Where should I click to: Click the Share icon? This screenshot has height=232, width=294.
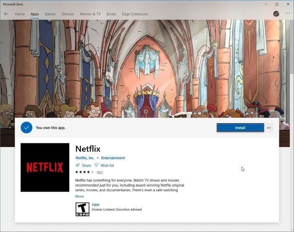[77, 165]
